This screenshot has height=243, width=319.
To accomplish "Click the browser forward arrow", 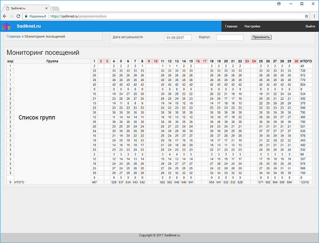I will [11, 16].
